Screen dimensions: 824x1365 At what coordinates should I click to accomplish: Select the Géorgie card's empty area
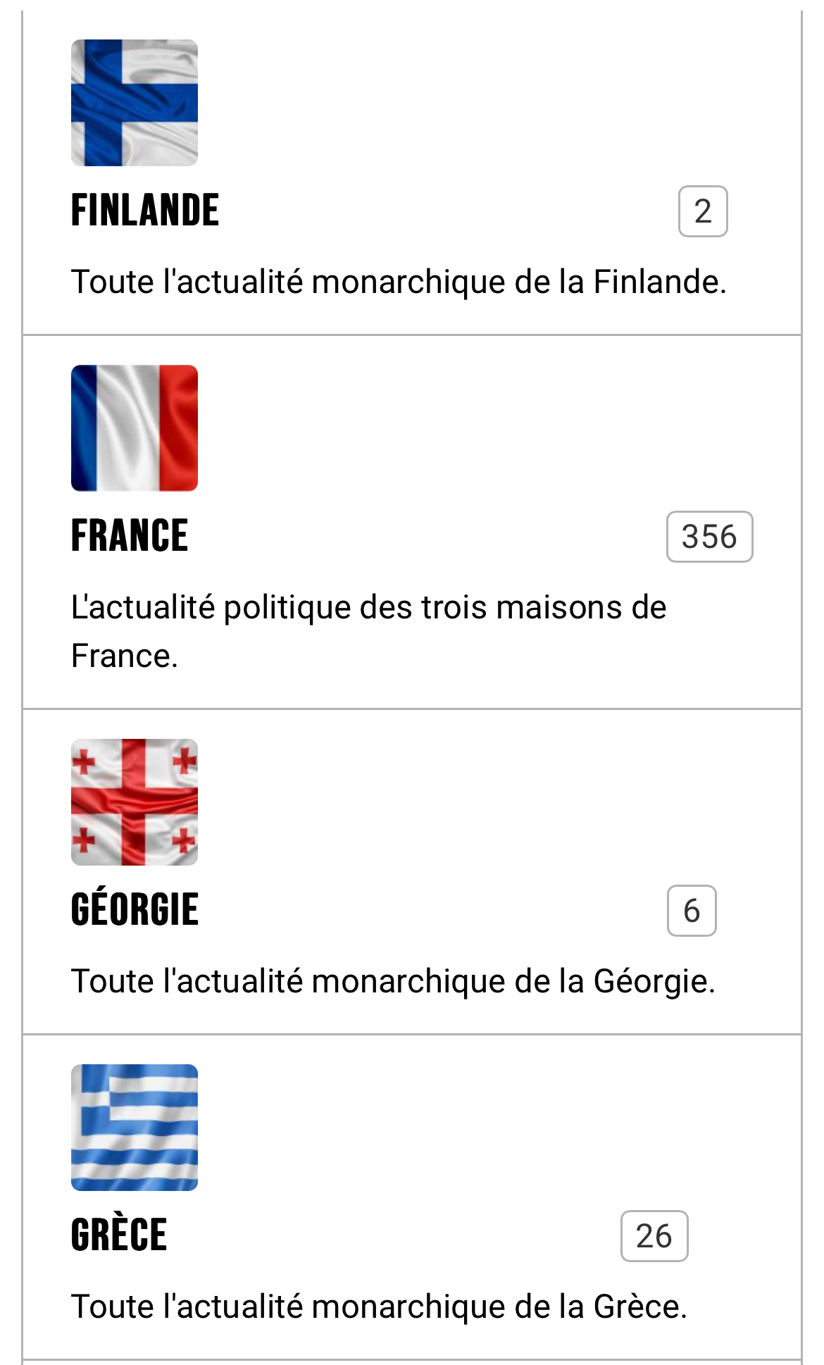(x=493, y=803)
